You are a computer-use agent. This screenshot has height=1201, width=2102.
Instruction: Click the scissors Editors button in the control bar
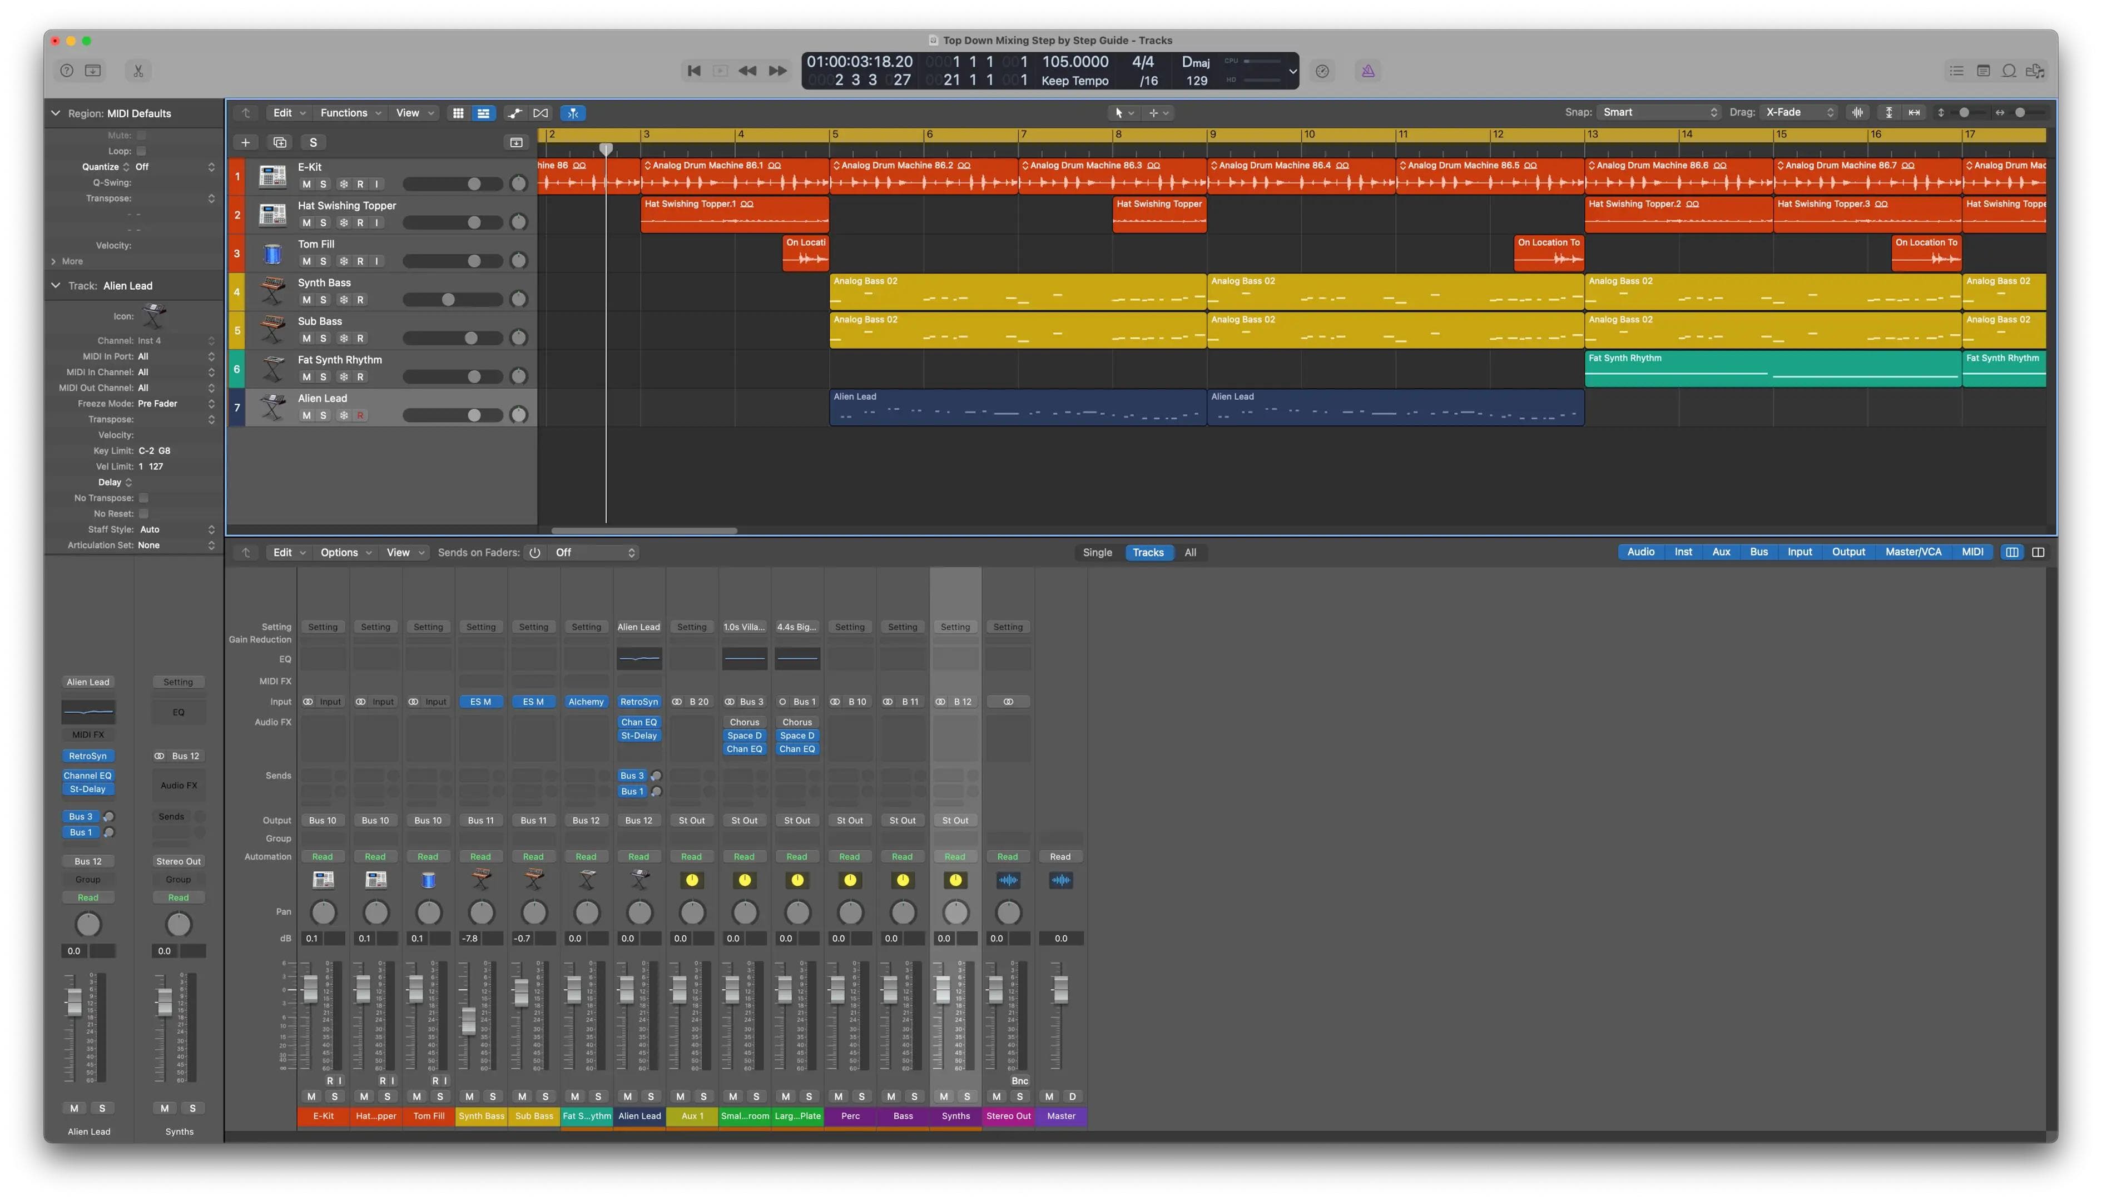coord(138,71)
